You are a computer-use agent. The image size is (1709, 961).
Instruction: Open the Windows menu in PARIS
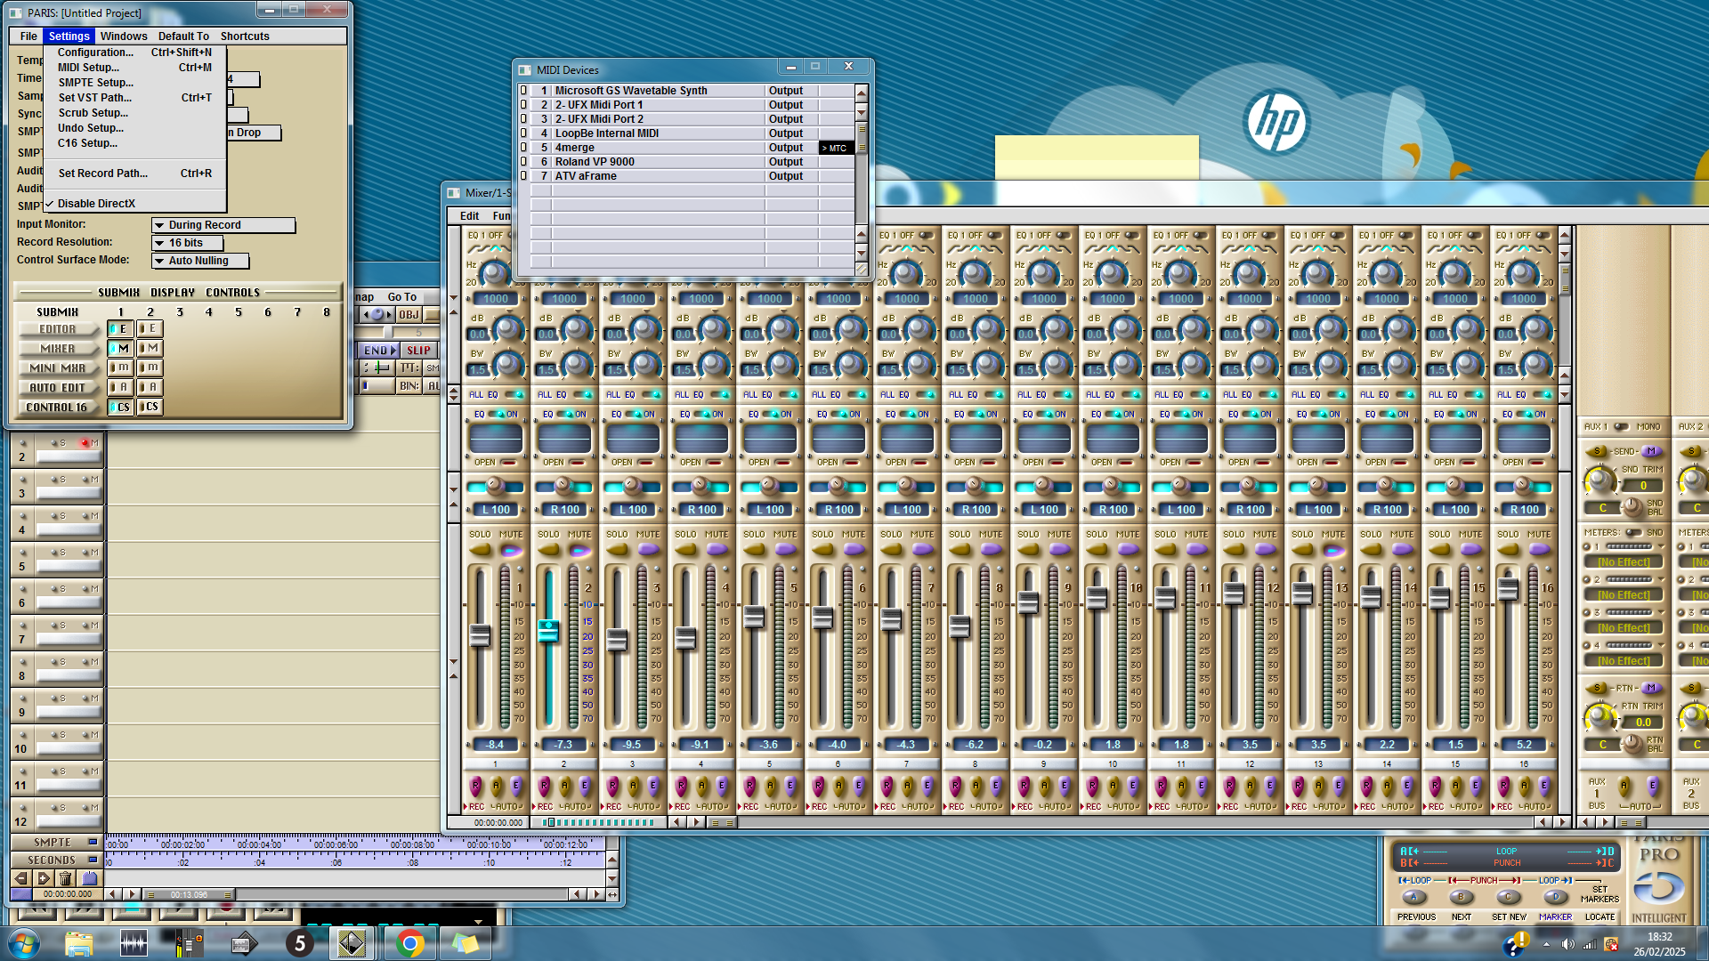[124, 36]
